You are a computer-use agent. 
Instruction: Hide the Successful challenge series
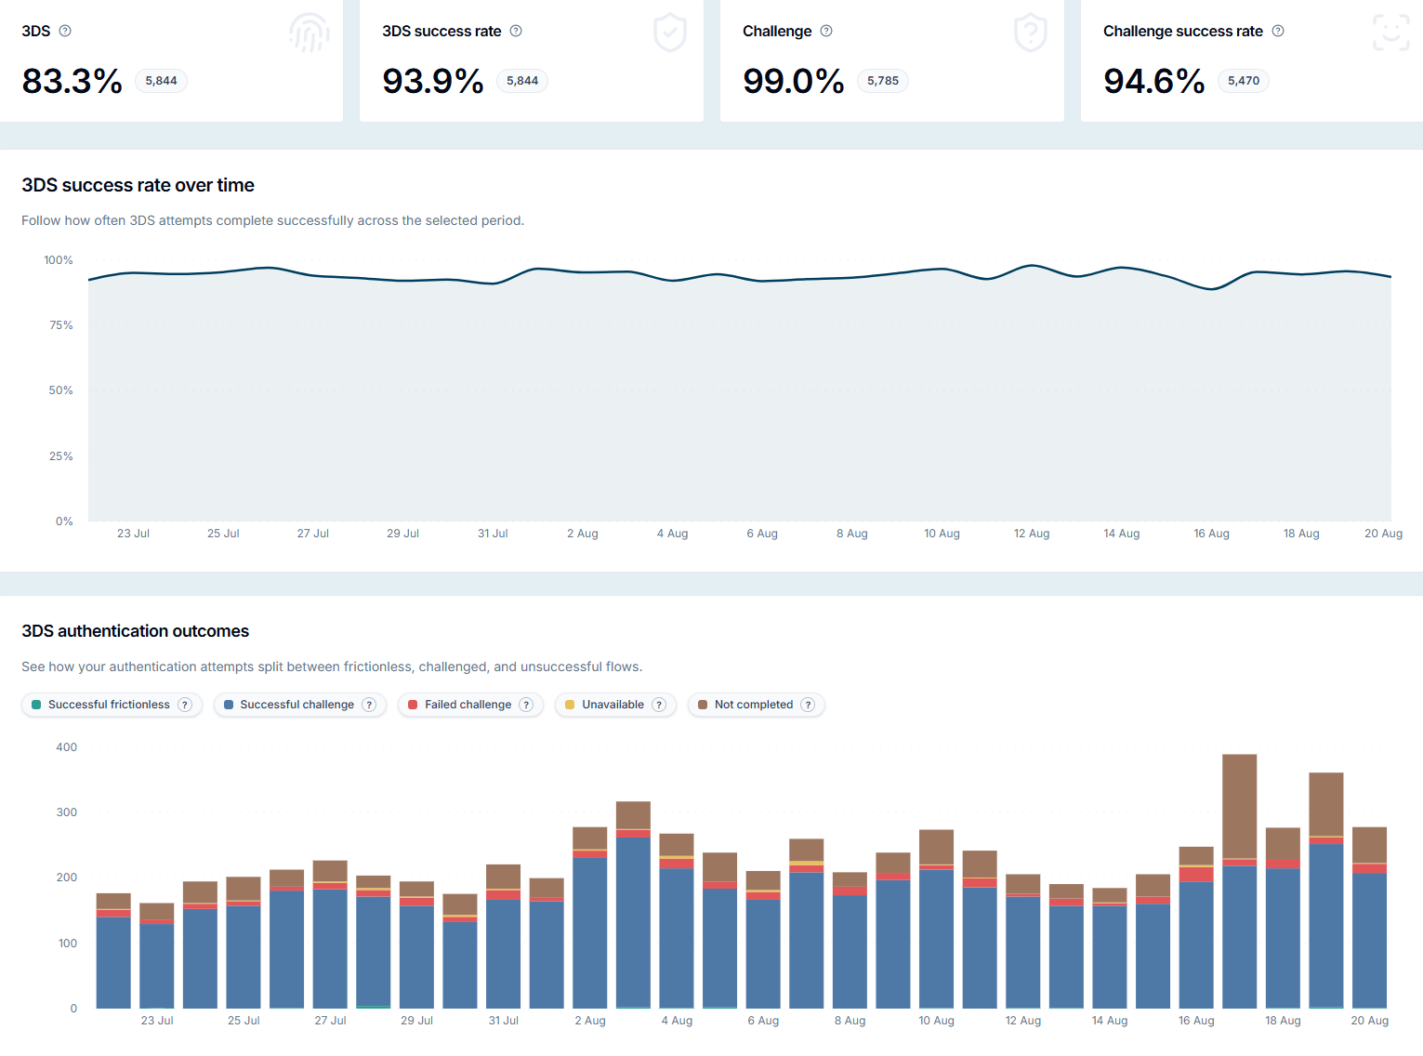[x=299, y=705]
